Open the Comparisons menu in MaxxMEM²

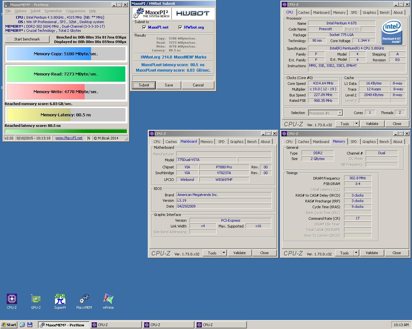pyautogui.click(x=76, y=11)
